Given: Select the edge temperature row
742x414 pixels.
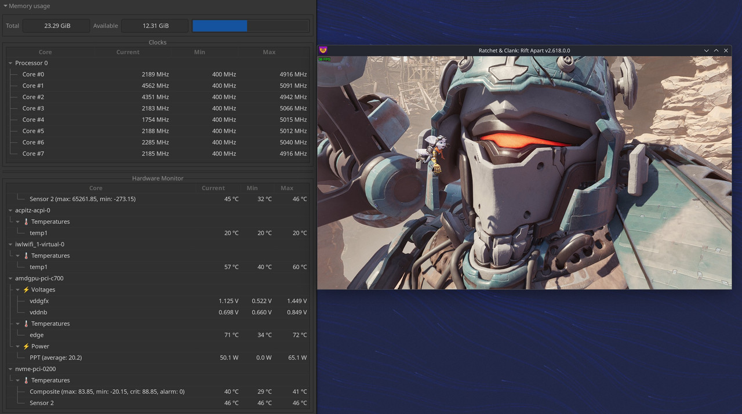Looking at the screenshot, I should coord(158,335).
